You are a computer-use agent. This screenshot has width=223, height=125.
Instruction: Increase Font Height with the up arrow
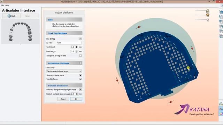point(77,51)
